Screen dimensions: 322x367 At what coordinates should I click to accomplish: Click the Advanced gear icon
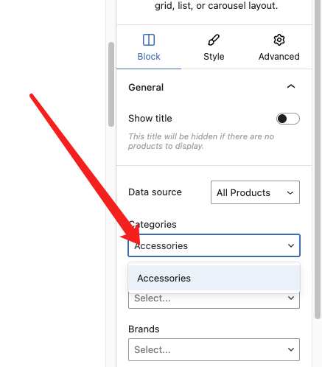coord(279,40)
